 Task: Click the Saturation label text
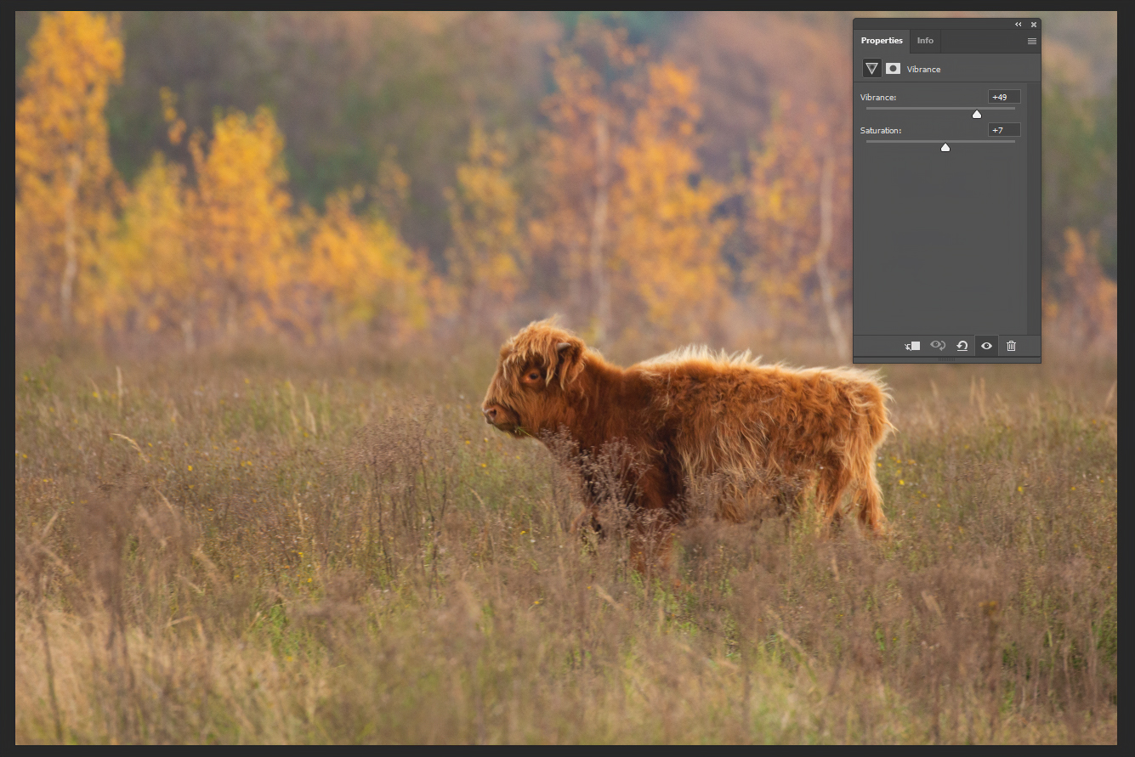tap(881, 131)
